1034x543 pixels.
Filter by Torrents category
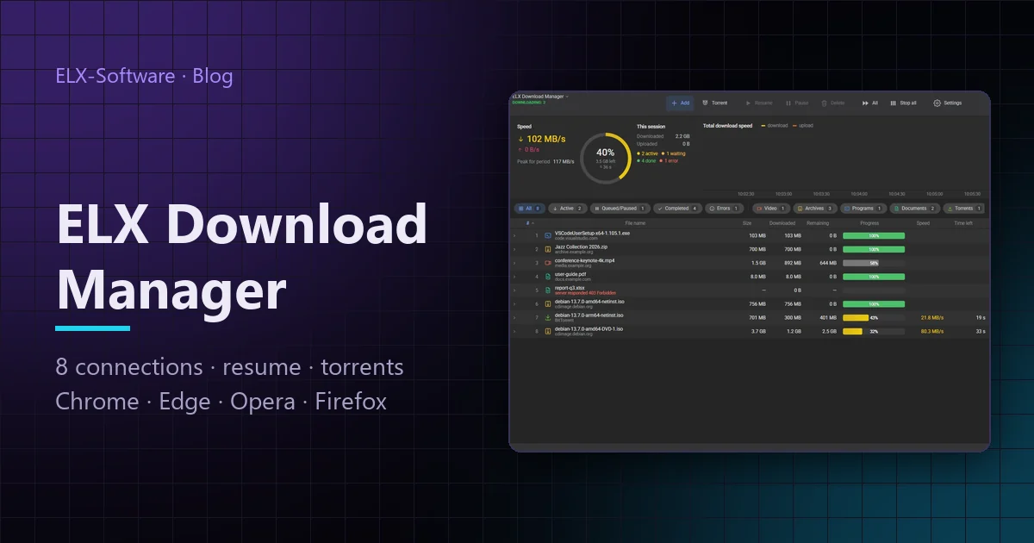962,209
